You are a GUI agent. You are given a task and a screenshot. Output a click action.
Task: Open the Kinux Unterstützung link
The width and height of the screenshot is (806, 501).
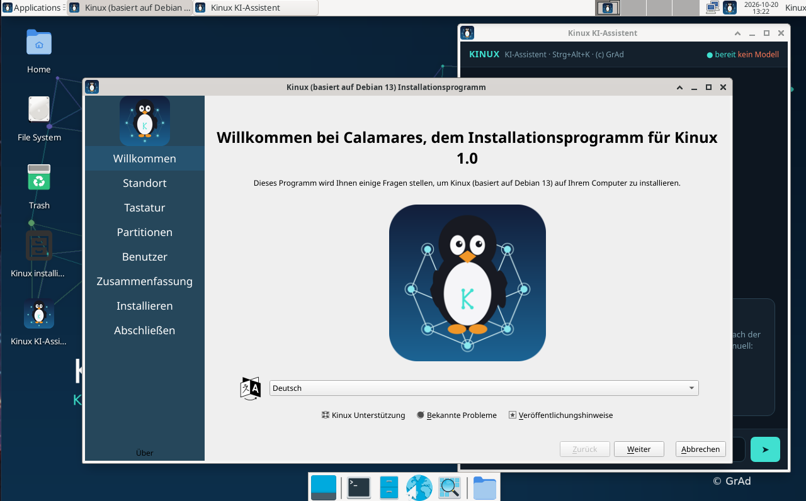363,415
